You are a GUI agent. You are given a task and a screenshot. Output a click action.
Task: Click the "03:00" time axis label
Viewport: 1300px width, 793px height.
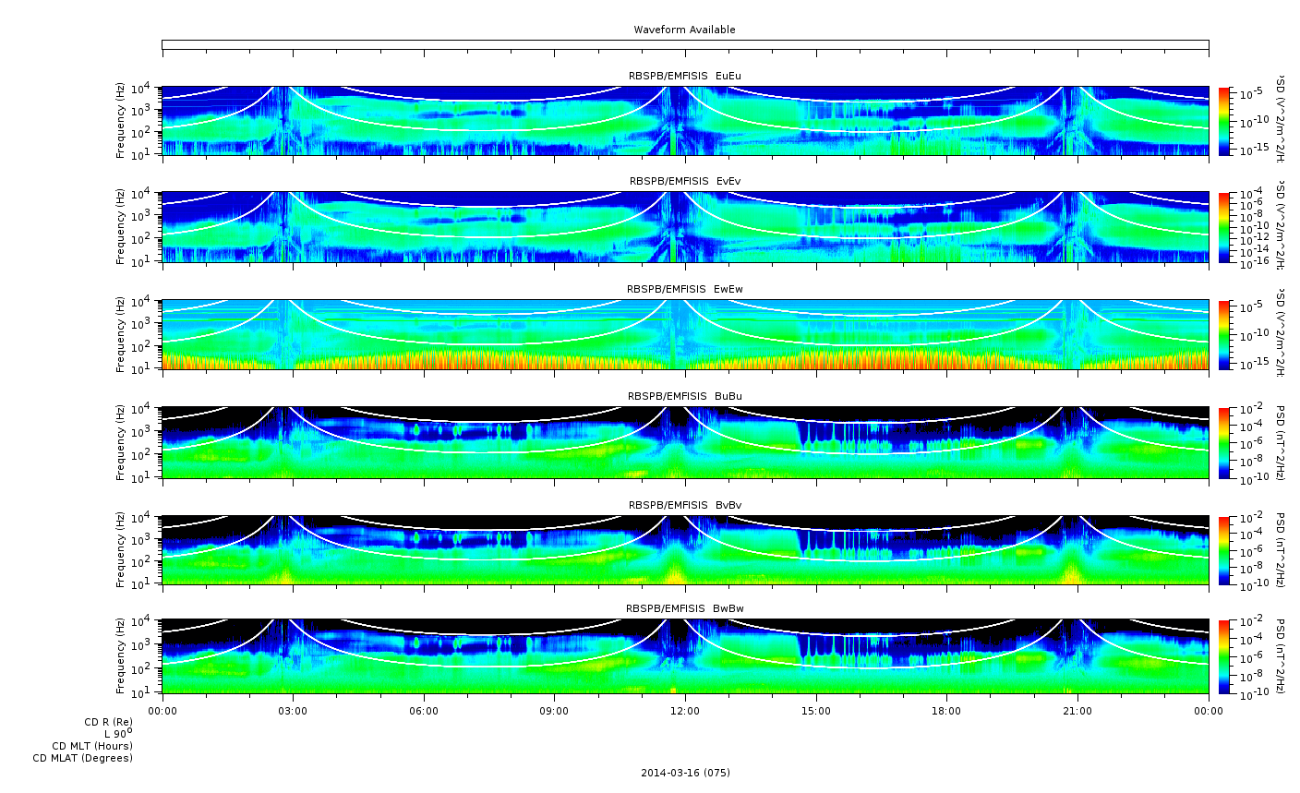pyautogui.click(x=293, y=711)
